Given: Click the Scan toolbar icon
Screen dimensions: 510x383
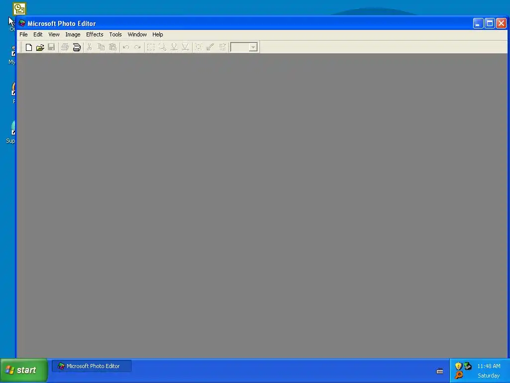Looking at the screenshot, I should (76, 47).
